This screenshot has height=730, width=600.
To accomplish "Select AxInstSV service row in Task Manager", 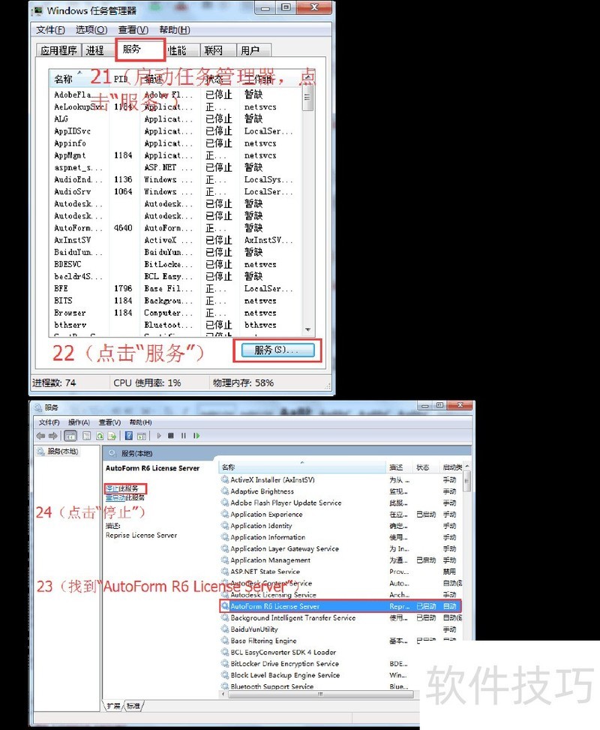I will pyautogui.click(x=175, y=240).
